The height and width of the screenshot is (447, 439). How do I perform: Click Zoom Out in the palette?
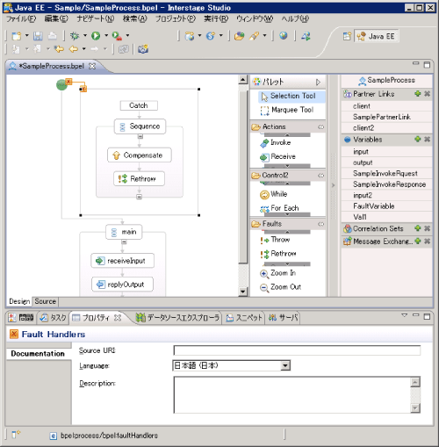coord(280,287)
